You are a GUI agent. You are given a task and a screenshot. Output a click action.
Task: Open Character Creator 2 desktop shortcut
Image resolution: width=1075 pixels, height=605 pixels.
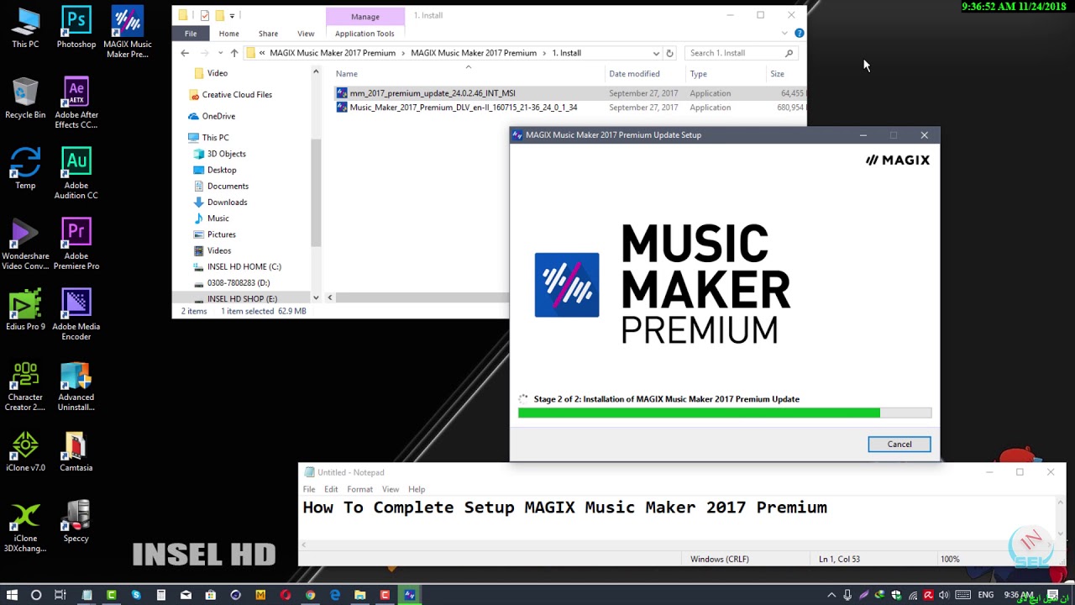(x=25, y=386)
